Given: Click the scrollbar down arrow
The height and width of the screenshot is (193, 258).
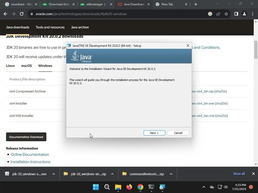Looking at the screenshot, I should [256, 164].
